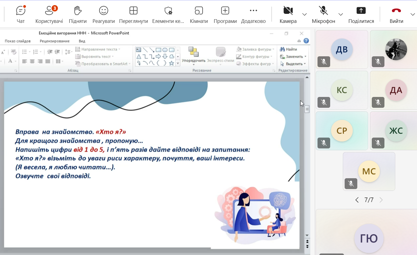Open the Чат panel
This screenshot has height=255, width=417.
point(21,15)
